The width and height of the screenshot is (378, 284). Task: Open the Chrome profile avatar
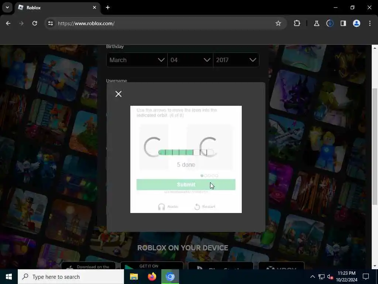click(356, 23)
